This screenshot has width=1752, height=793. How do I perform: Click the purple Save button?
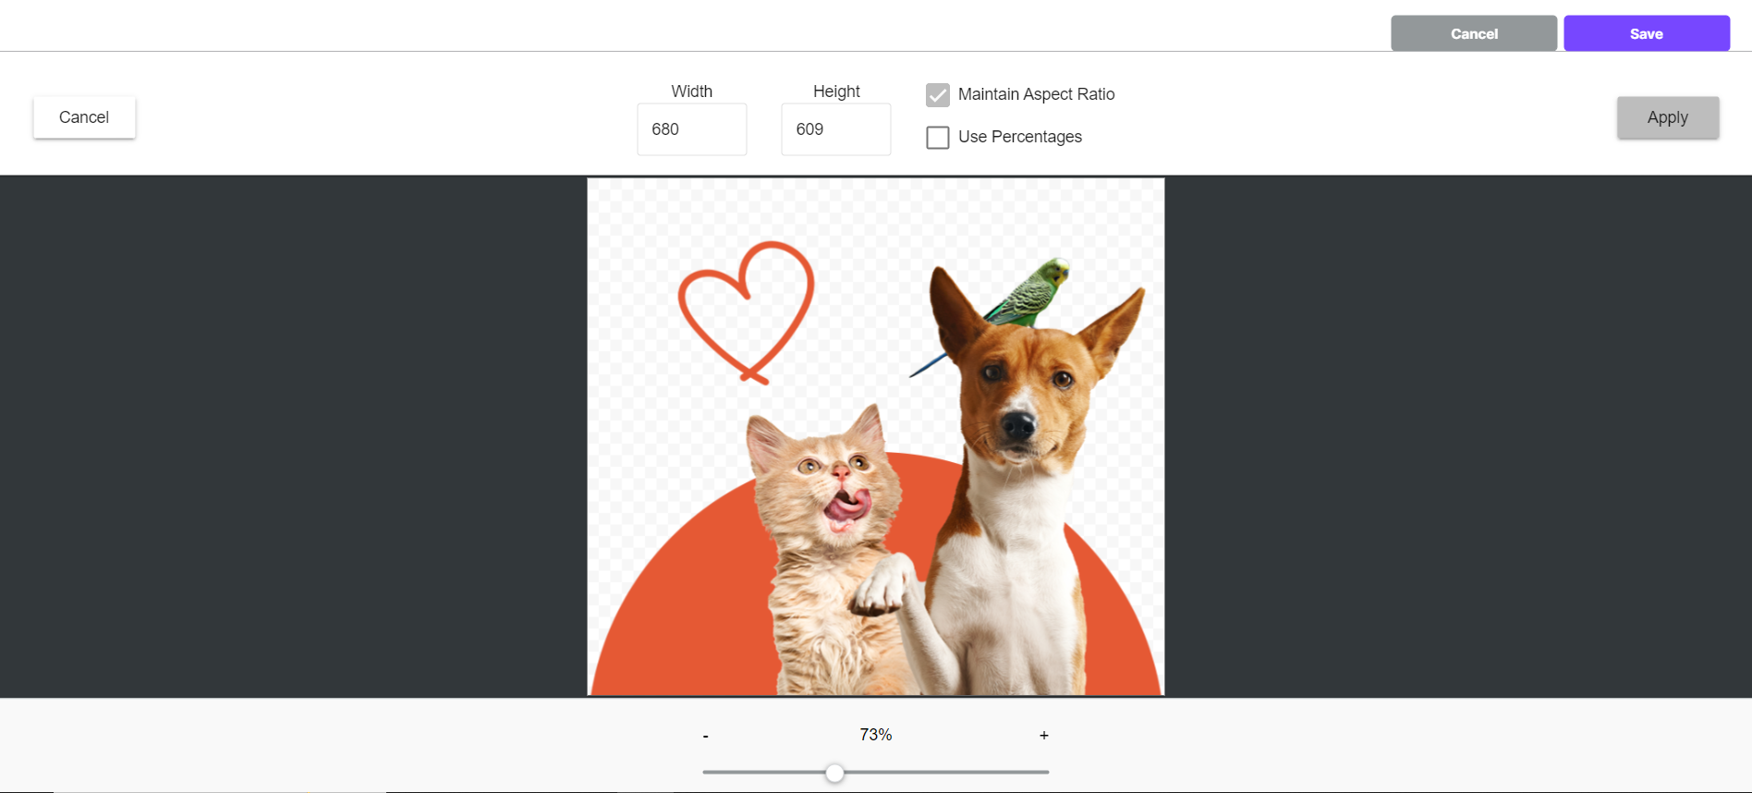(1647, 33)
